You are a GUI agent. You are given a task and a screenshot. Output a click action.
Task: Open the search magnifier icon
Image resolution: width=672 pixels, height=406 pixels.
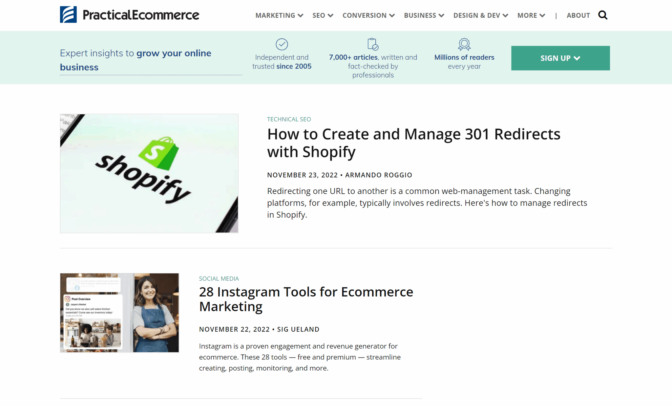coord(603,15)
